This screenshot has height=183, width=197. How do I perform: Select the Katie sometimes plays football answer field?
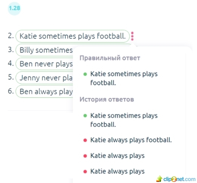(72, 36)
